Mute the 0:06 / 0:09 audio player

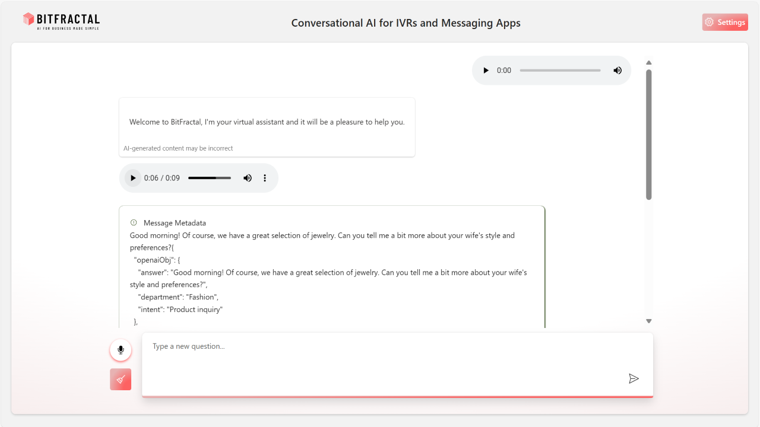(248, 178)
